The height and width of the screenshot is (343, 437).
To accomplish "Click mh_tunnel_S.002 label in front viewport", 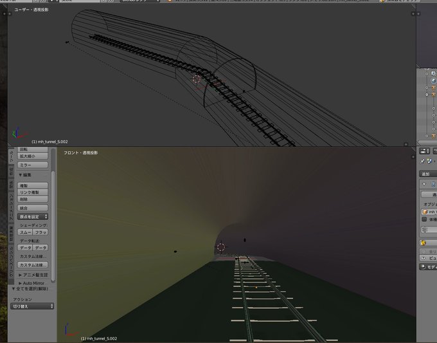I will (x=99, y=338).
